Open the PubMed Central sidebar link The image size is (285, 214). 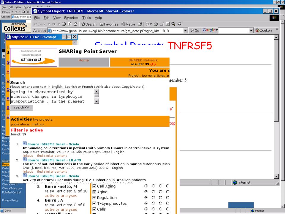click(12, 192)
